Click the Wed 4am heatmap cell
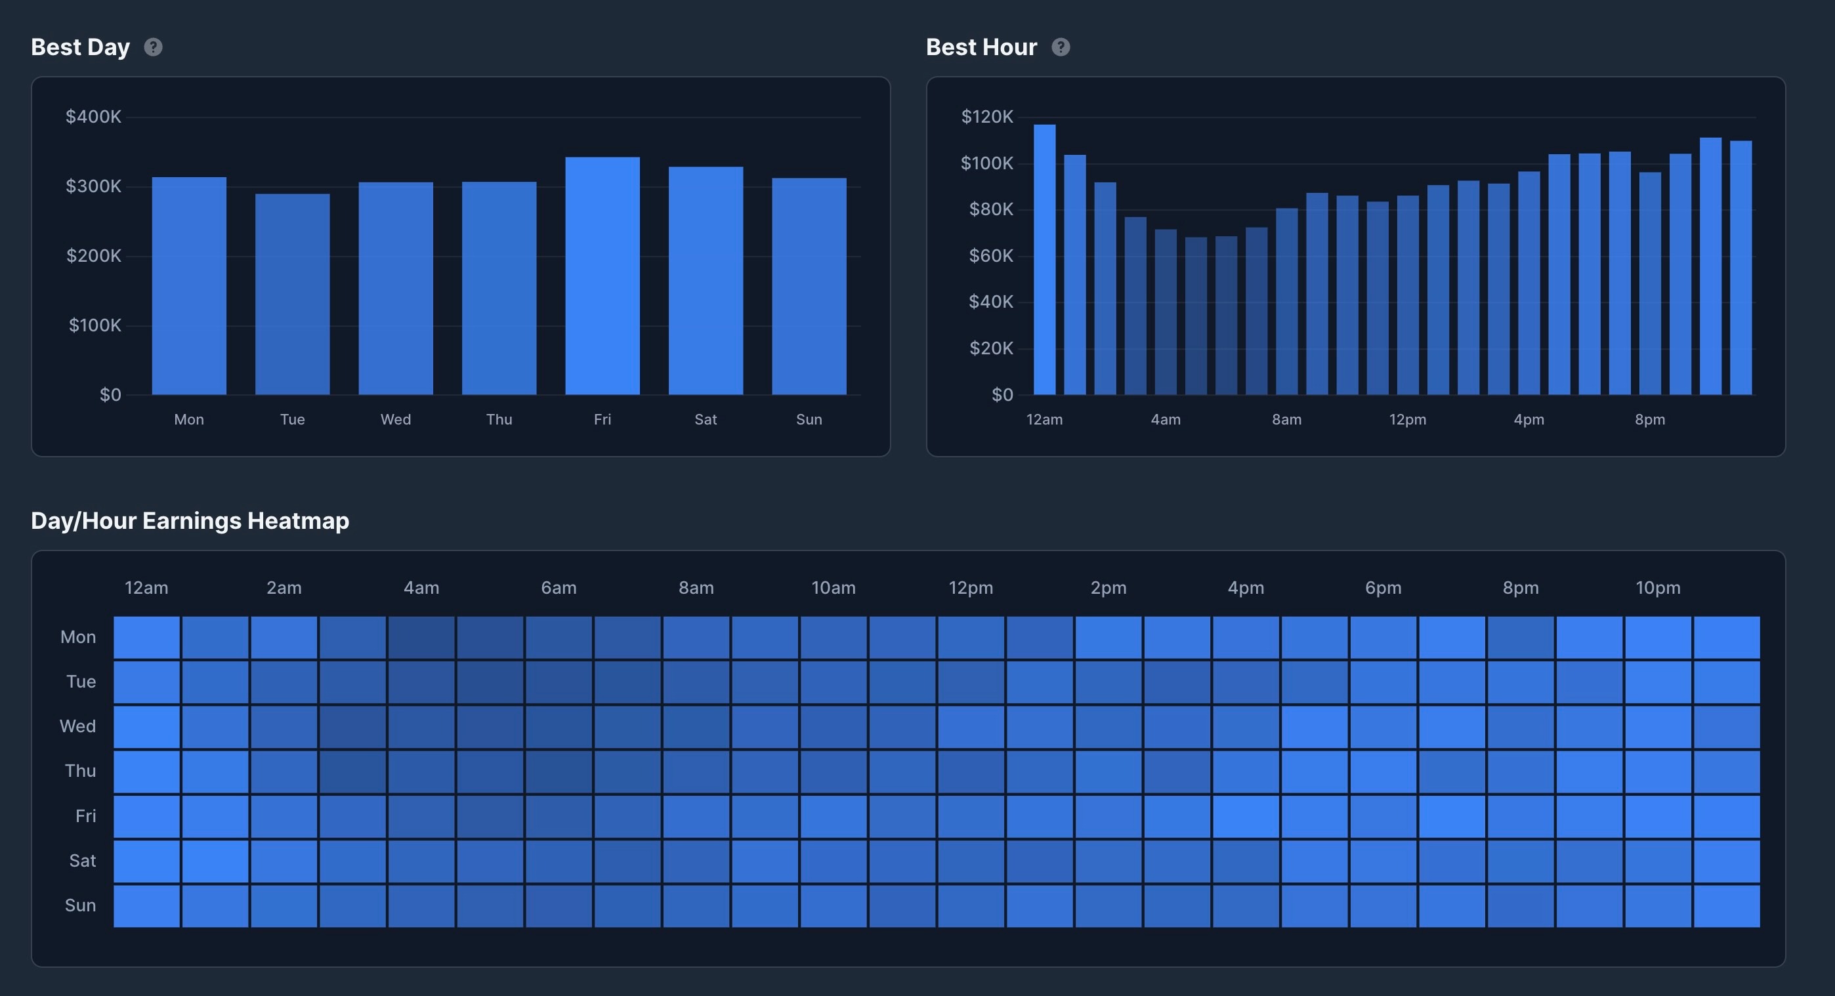 tap(421, 727)
